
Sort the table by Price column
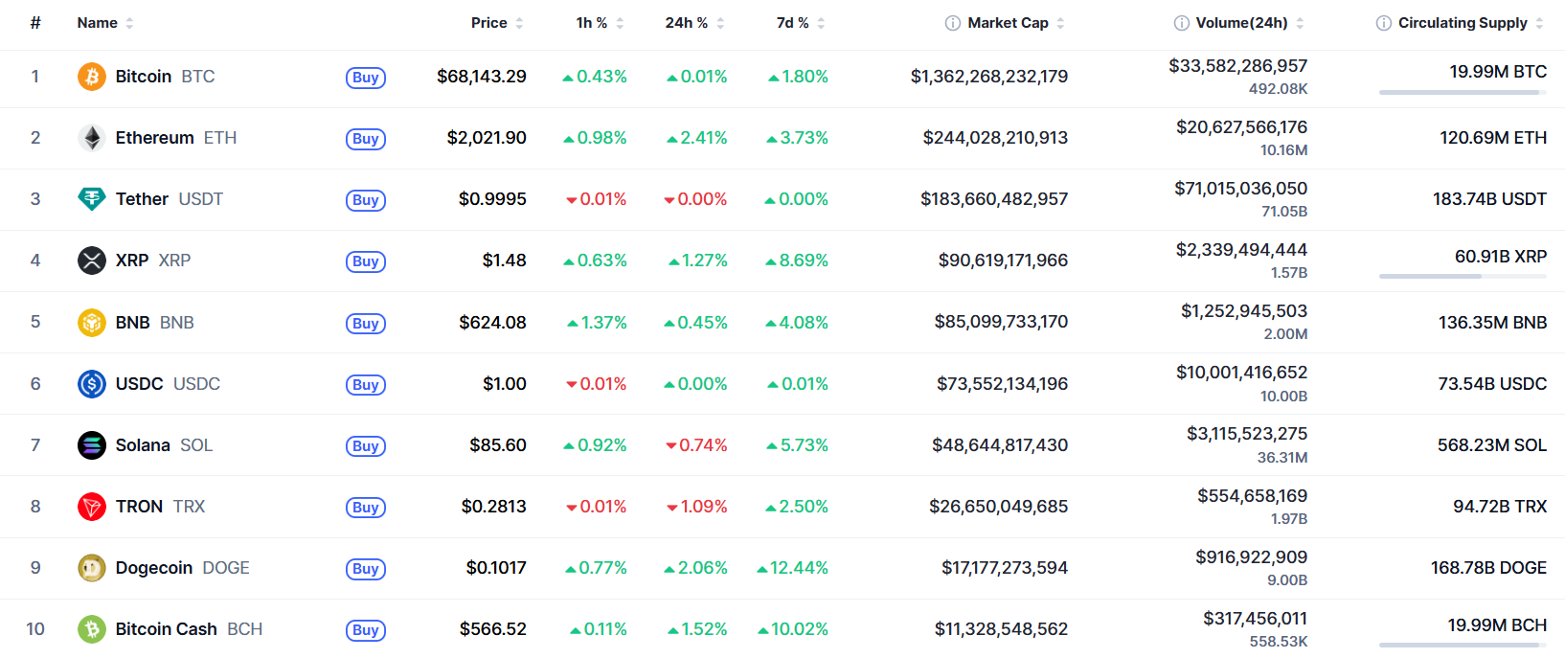pos(497,23)
